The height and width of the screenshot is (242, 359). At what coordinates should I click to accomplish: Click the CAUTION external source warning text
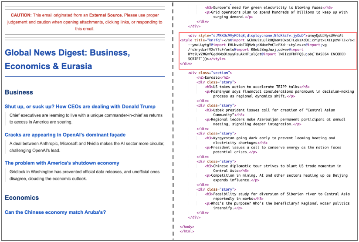[85, 22]
